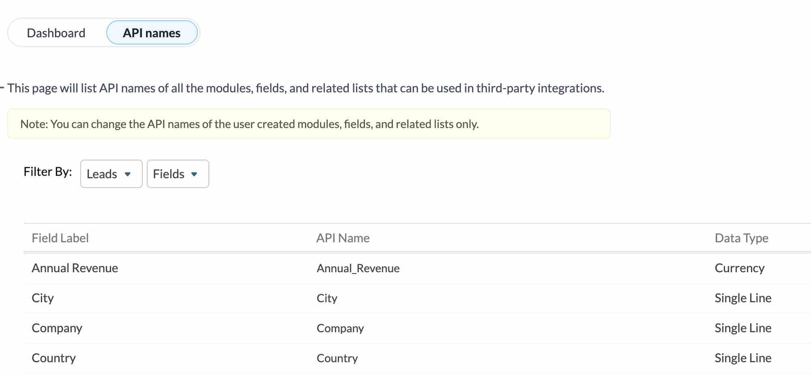Viewport: 811px width, 376px height.
Task: Open the Fields filter dropdown
Action: (x=177, y=174)
